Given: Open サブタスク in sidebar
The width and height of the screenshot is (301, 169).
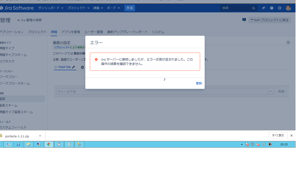Looking at the screenshot, I should (7, 61).
